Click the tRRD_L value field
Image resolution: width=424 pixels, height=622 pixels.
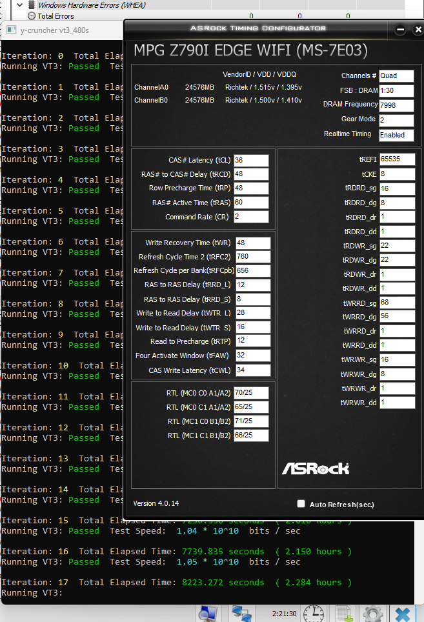[253, 285]
